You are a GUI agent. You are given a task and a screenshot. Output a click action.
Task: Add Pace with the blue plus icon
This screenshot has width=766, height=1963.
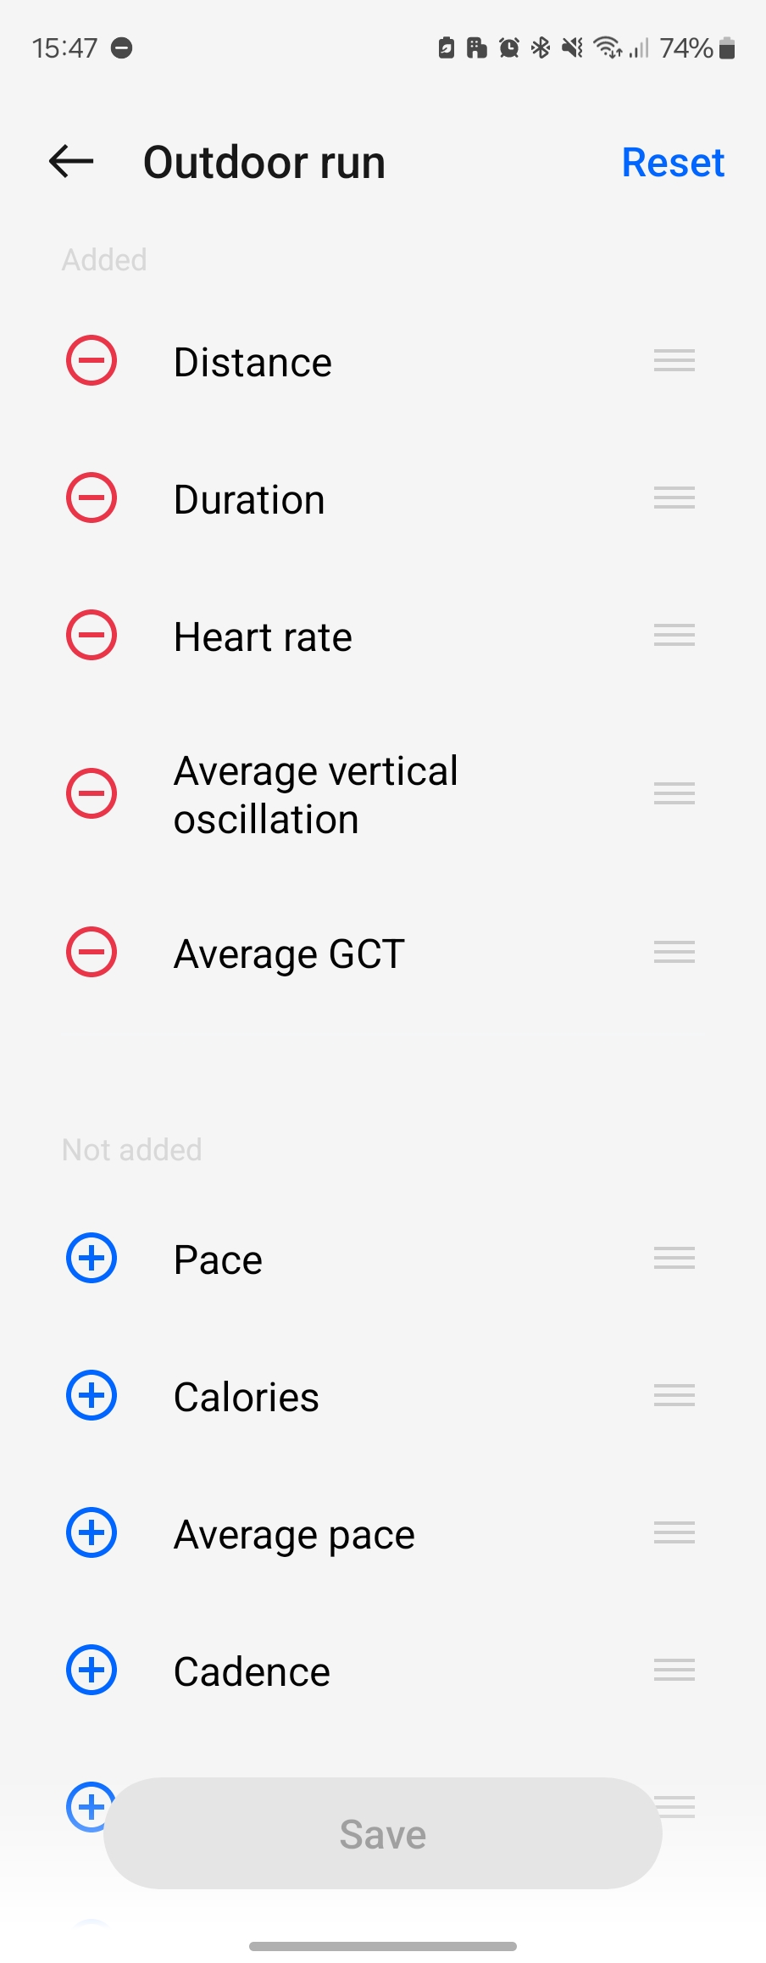coord(92,1258)
